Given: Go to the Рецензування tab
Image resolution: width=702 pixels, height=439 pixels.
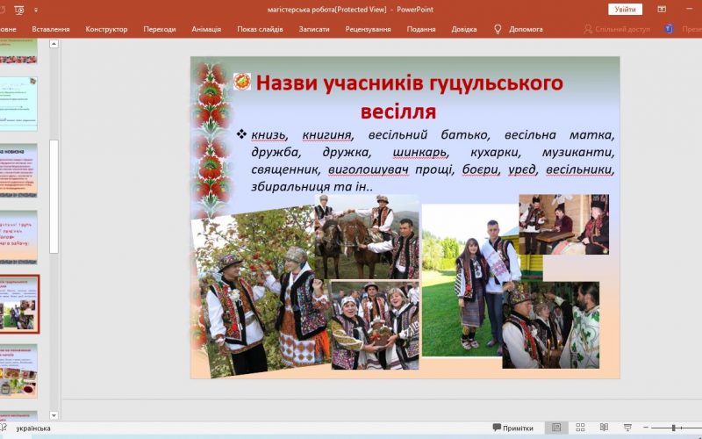Looking at the screenshot, I should 368,29.
